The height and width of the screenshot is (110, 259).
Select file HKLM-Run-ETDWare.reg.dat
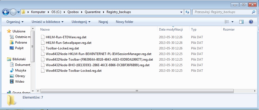[66, 37]
